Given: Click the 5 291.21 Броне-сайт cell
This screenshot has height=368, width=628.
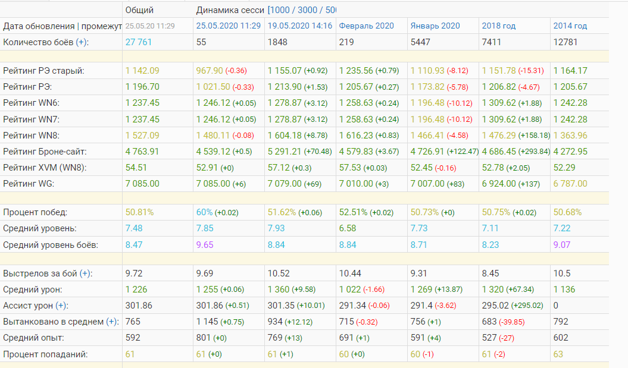Looking at the screenshot, I should [x=285, y=152].
